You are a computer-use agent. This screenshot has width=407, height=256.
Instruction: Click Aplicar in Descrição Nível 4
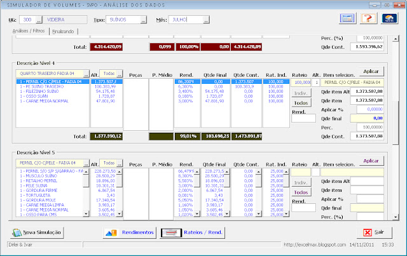[x=371, y=71]
